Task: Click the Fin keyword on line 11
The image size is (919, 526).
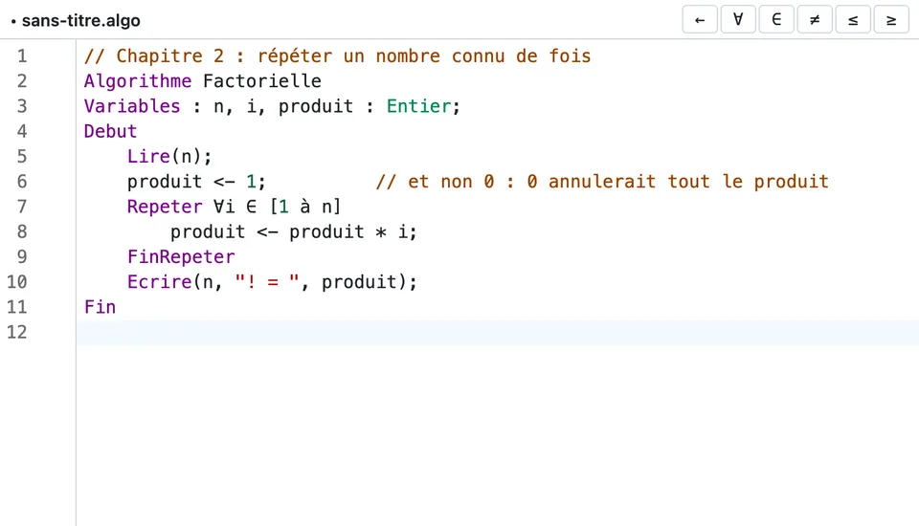Action: click(100, 307)
